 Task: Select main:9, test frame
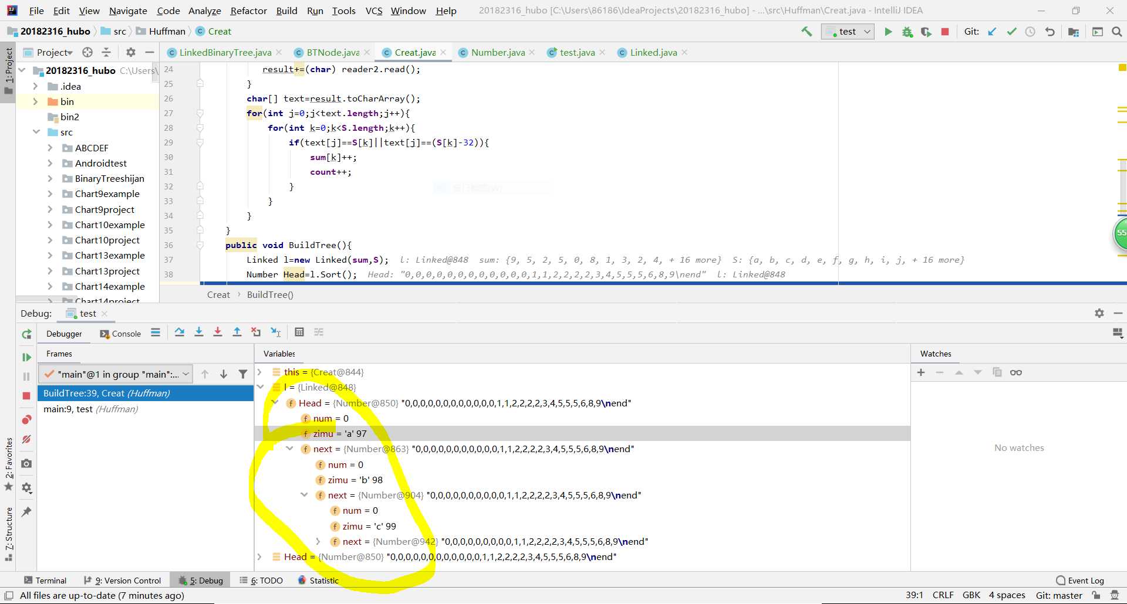pos(145,409)
